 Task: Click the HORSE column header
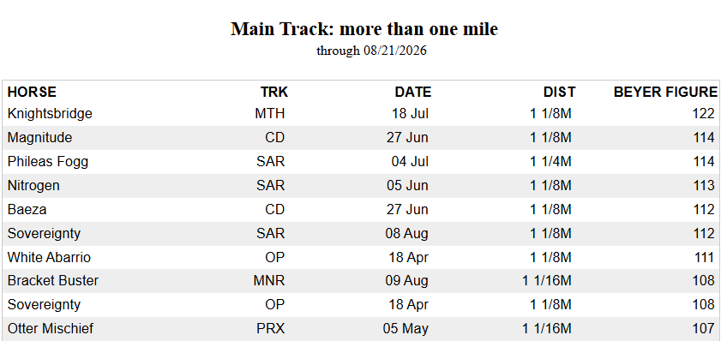32,92
